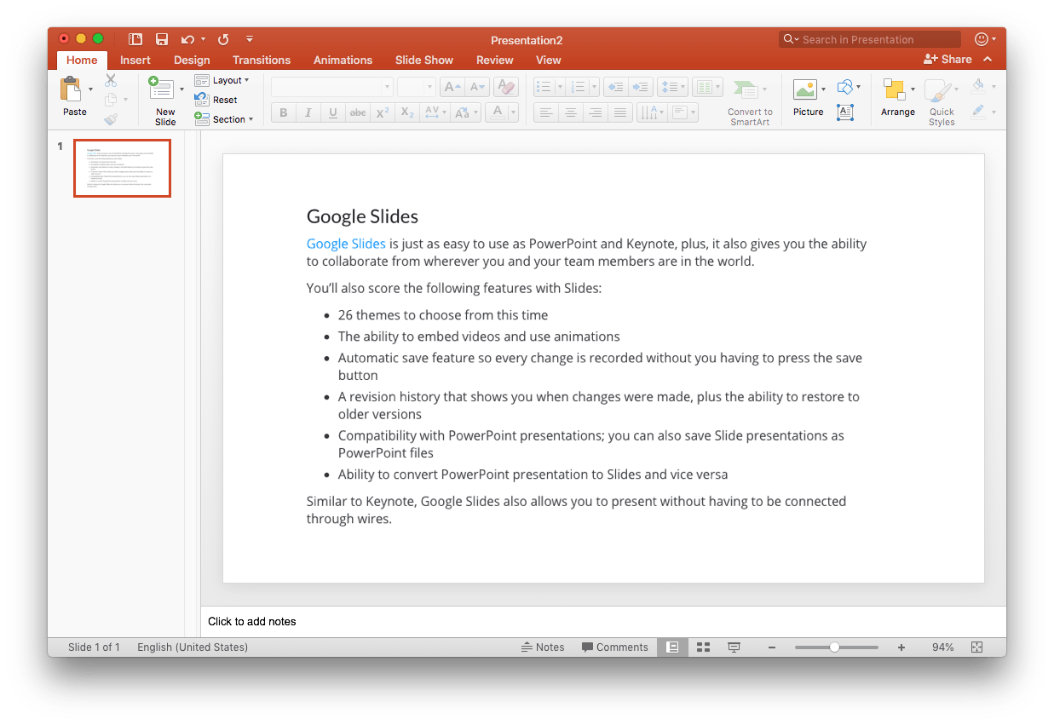Toggle Strikethrough formatting
The width and height of the screenshot is (1054, 725).
[358, 112]
